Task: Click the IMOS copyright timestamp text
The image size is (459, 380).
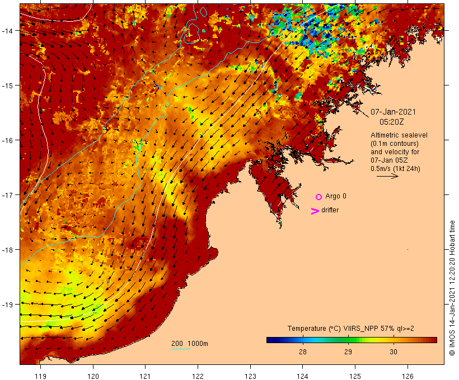Action: tap(452, 288)
